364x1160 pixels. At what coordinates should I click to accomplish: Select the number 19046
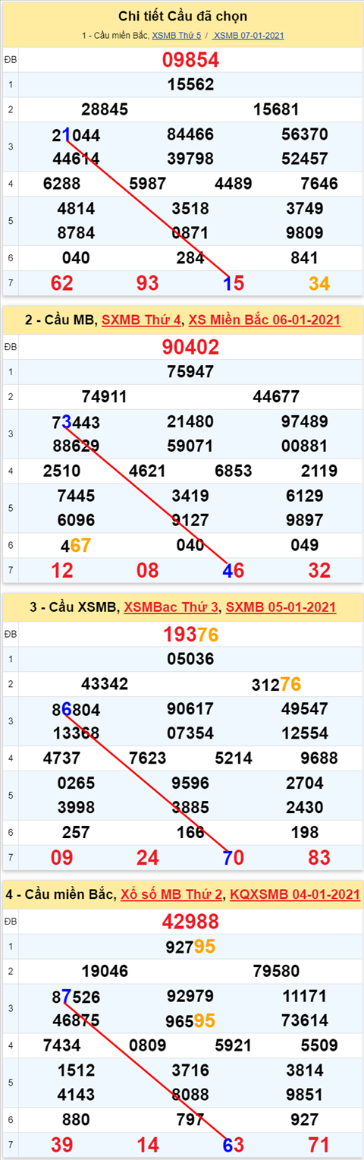click(x=105, y=971)
